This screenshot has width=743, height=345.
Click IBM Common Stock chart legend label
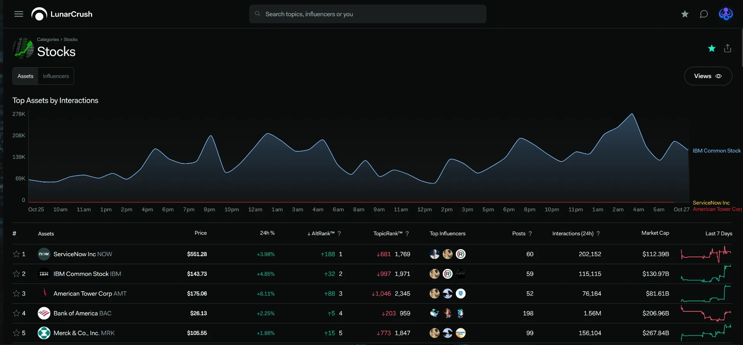[x=717, y=151]
